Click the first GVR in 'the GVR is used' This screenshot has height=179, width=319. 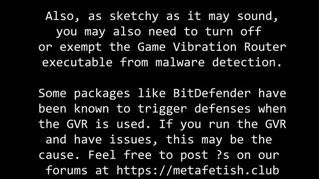[x=77, y=124]
